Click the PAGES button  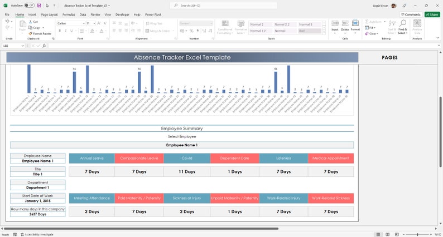[x=389, y=57]
